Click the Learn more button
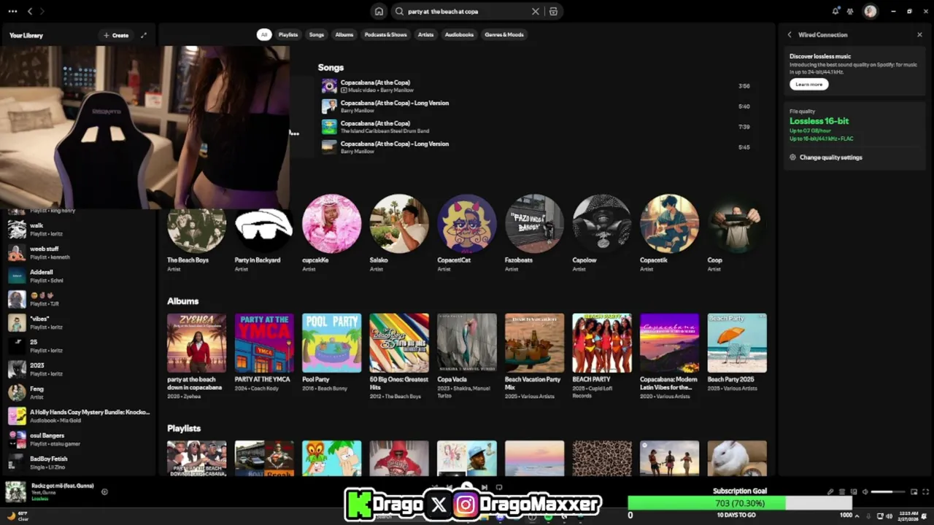The image size is (934, 525). pos(808,84)
